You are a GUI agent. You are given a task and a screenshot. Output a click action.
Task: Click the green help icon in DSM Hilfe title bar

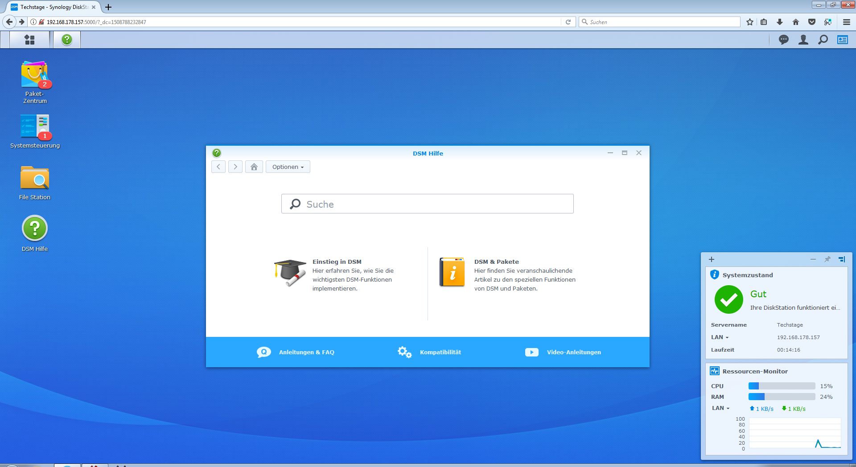click(x=217, y=153)
